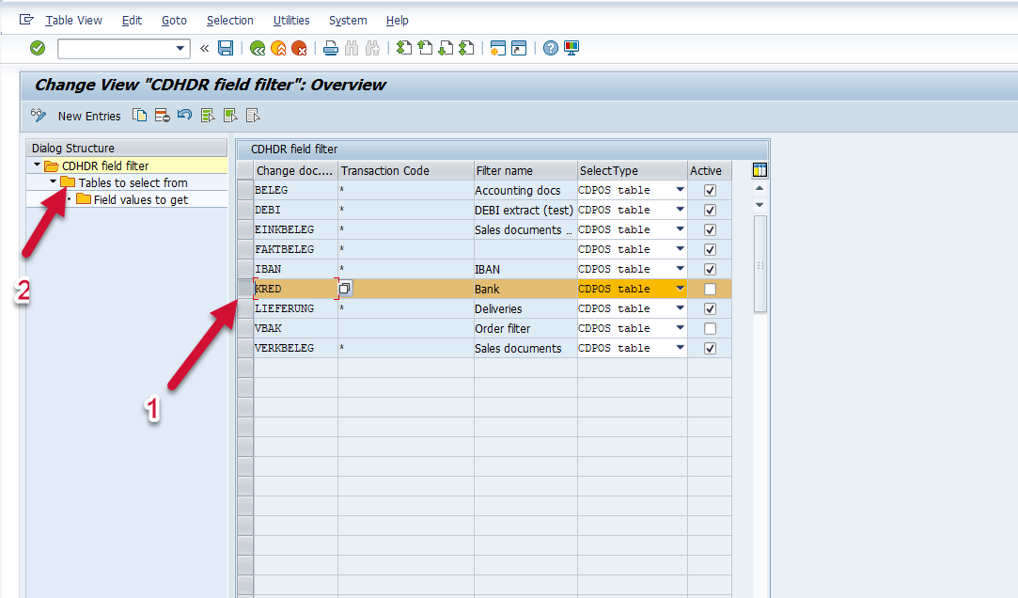Click the table column settings icon
This screenshot has height=598, width=1018.
(760, 170)
